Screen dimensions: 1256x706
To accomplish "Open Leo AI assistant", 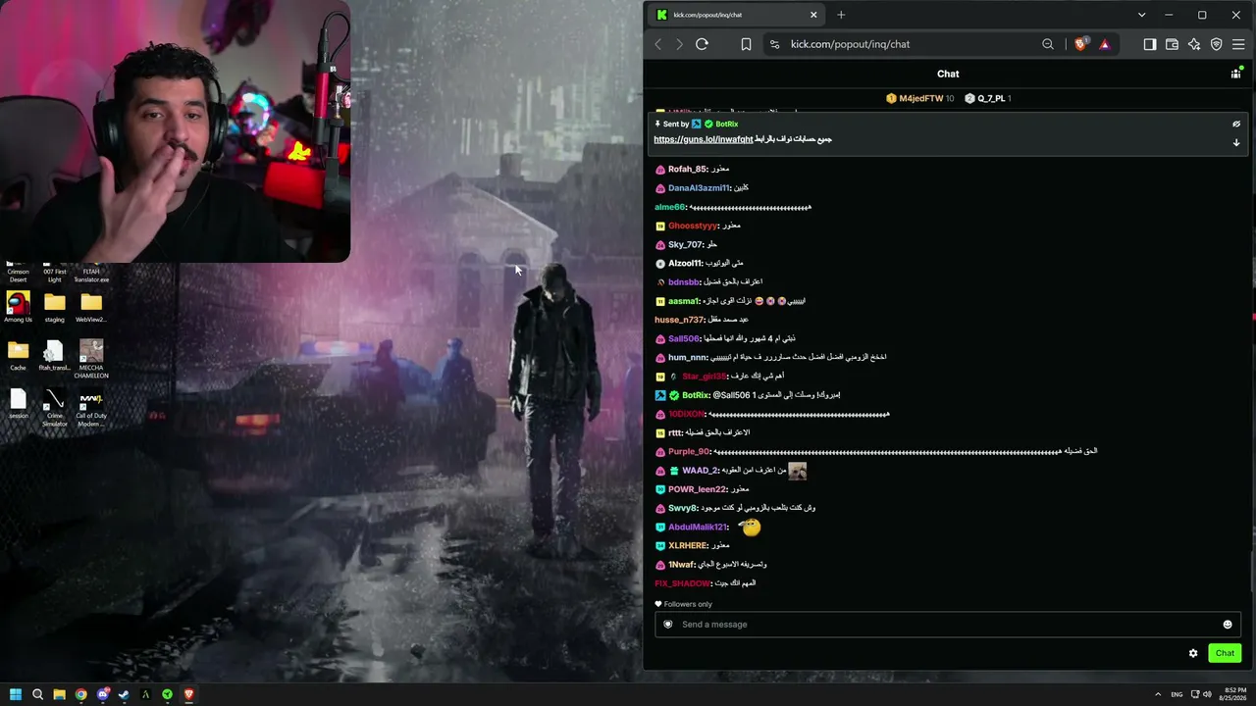I will (x=1194, y=44).
